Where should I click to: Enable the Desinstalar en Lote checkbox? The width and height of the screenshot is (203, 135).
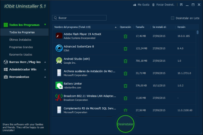pos(173,18)
